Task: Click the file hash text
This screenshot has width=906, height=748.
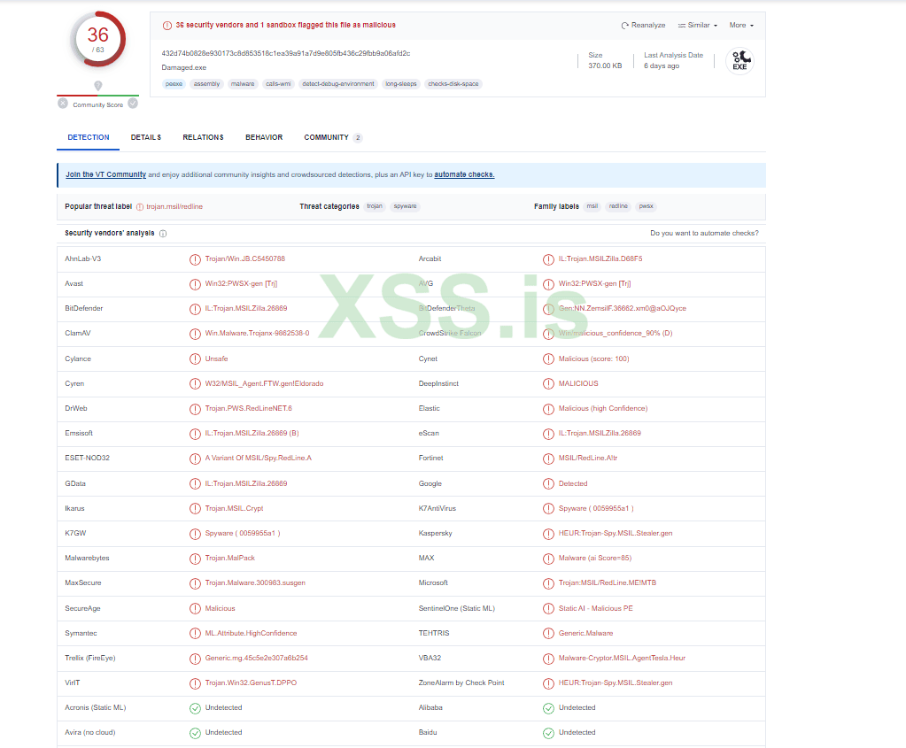Action: click(x=286, y=53)
